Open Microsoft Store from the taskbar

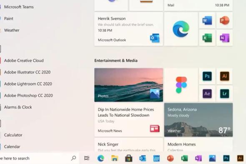tap(129, 158)
